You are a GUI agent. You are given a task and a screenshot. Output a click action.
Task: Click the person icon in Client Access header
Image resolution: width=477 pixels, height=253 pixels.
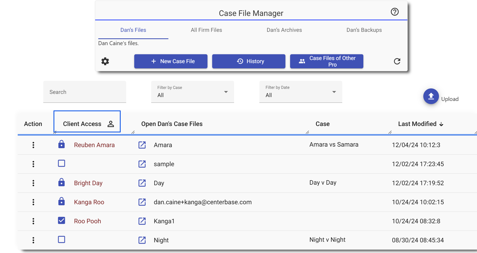pos(111,124)
